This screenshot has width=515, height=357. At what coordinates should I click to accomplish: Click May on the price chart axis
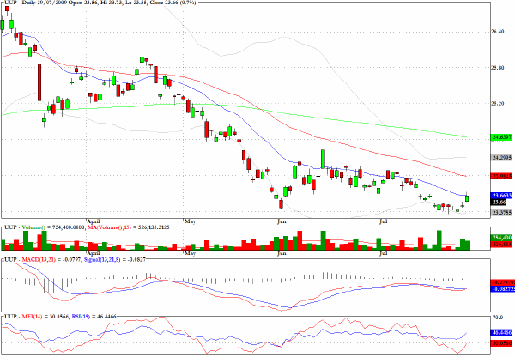click(x=191, y=221)
